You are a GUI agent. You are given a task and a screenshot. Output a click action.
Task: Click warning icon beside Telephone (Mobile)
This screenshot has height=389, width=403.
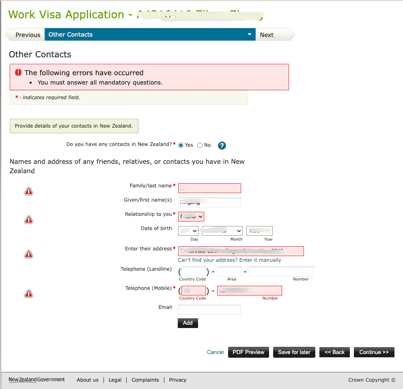tap(29, 293)
